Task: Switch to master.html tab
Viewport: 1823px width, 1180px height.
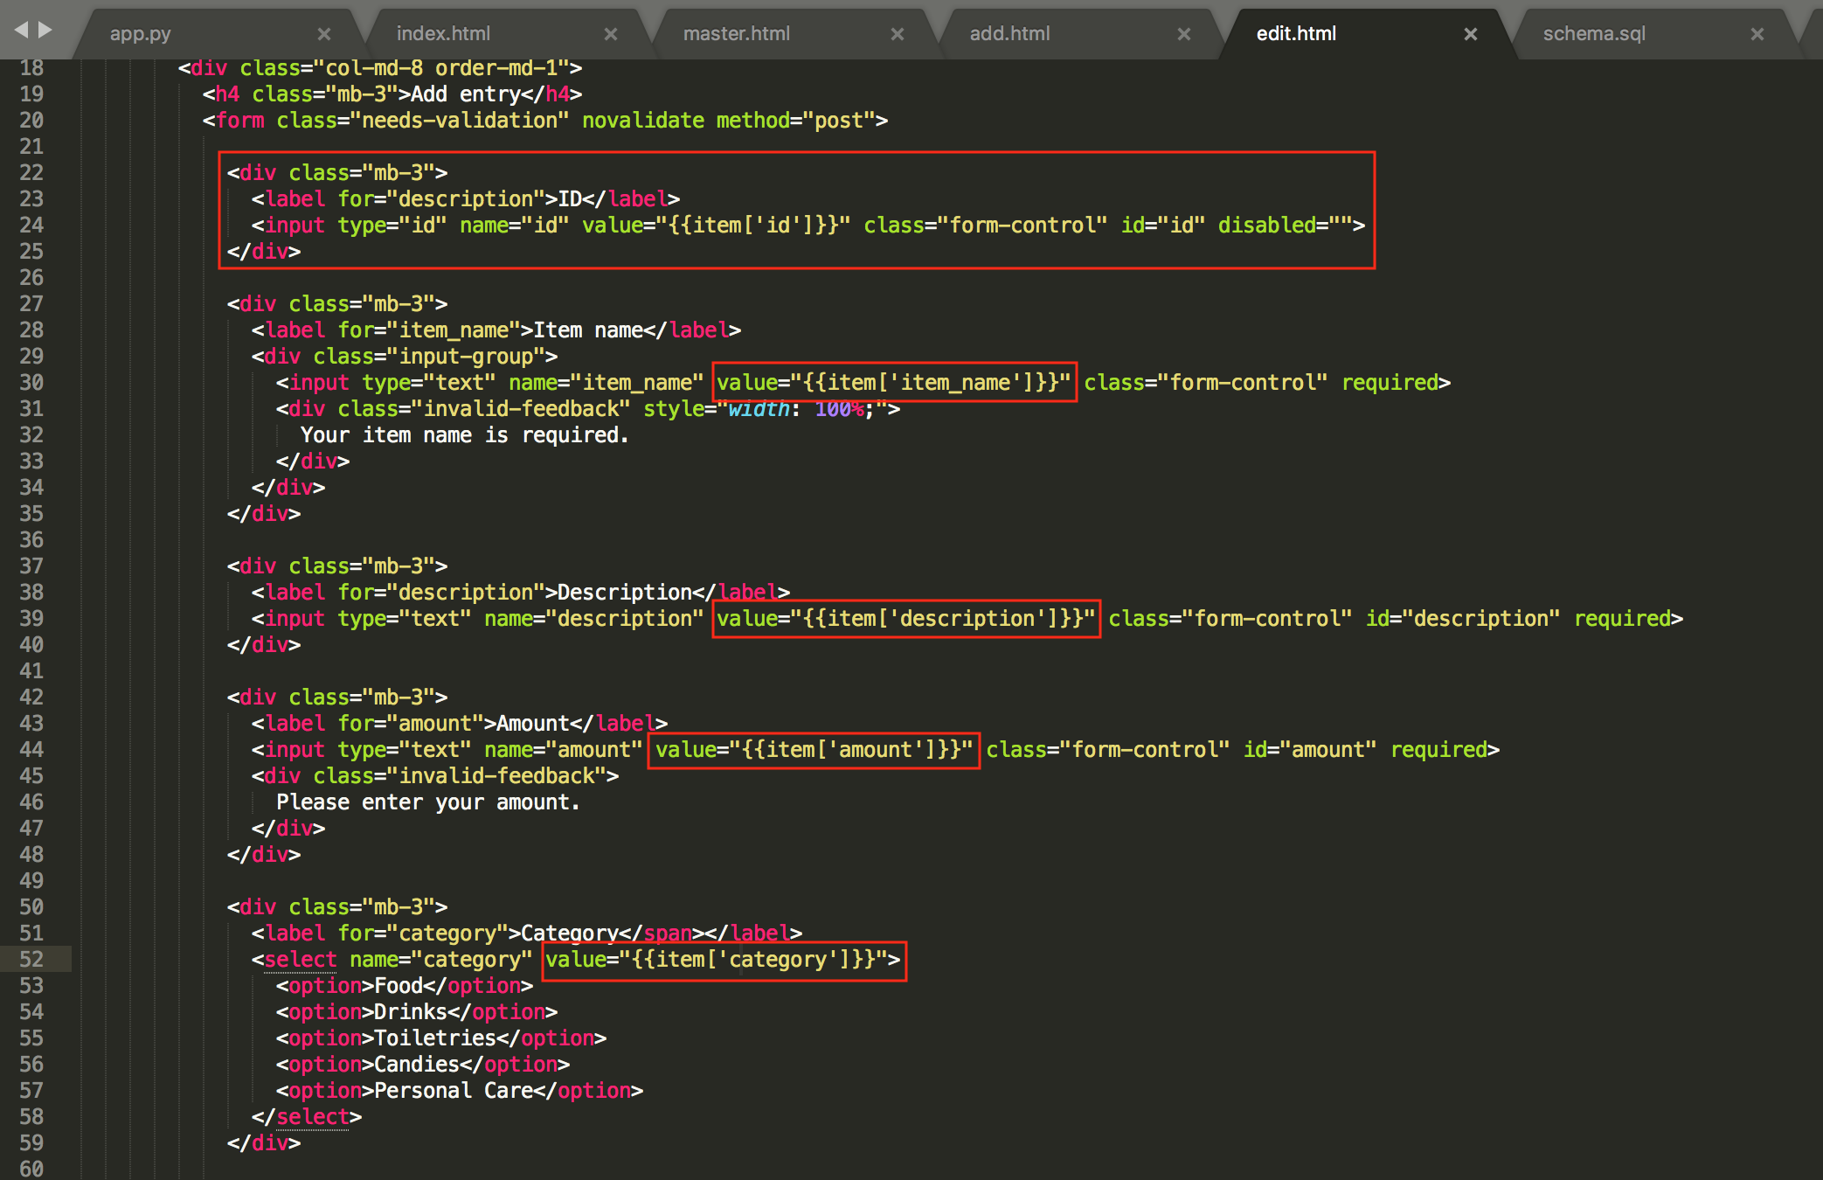Action: (736, 34)
